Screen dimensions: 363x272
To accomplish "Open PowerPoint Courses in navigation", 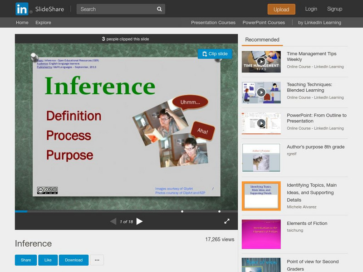I will (x=264, y=23).
